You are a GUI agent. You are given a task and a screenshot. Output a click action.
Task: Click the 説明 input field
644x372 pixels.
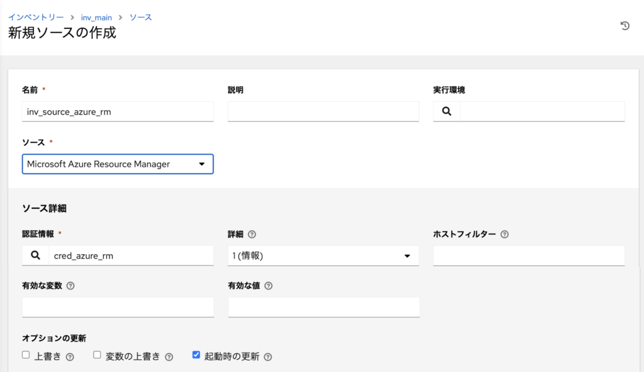(x=323, y=111)
